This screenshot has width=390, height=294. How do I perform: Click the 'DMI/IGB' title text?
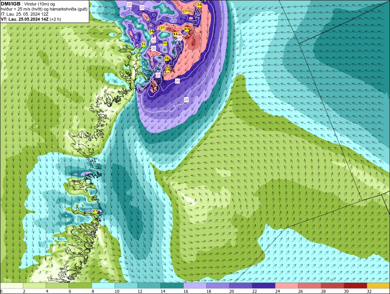pos(11,4)
